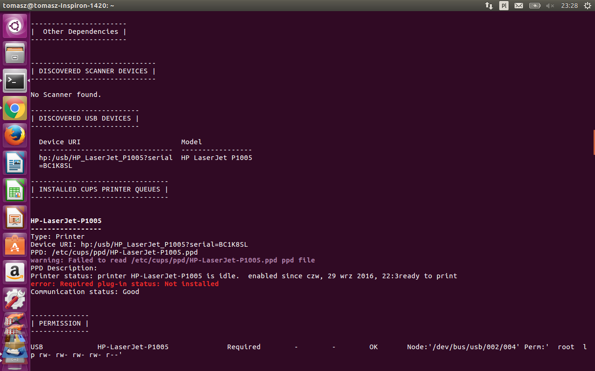Screen dimensions: 595x371
Task: Click the 'Device URI' column header
Action: (x=59, y=142)
